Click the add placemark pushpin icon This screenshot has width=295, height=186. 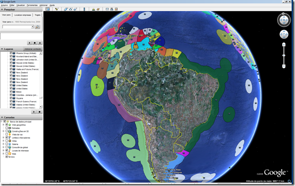pyautogui.click(x=56, y=9)
